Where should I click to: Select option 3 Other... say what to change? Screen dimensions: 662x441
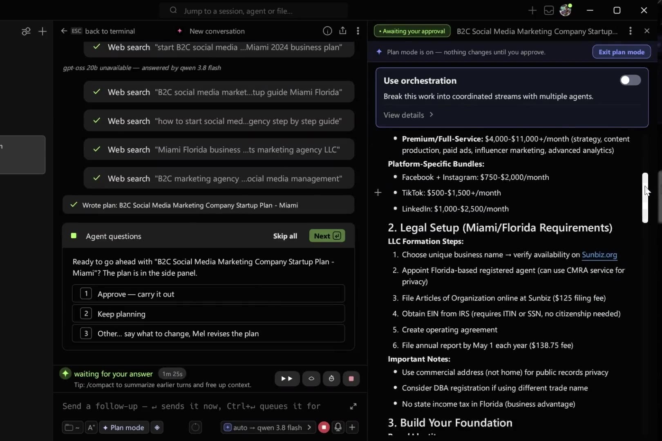coord(208,333)
